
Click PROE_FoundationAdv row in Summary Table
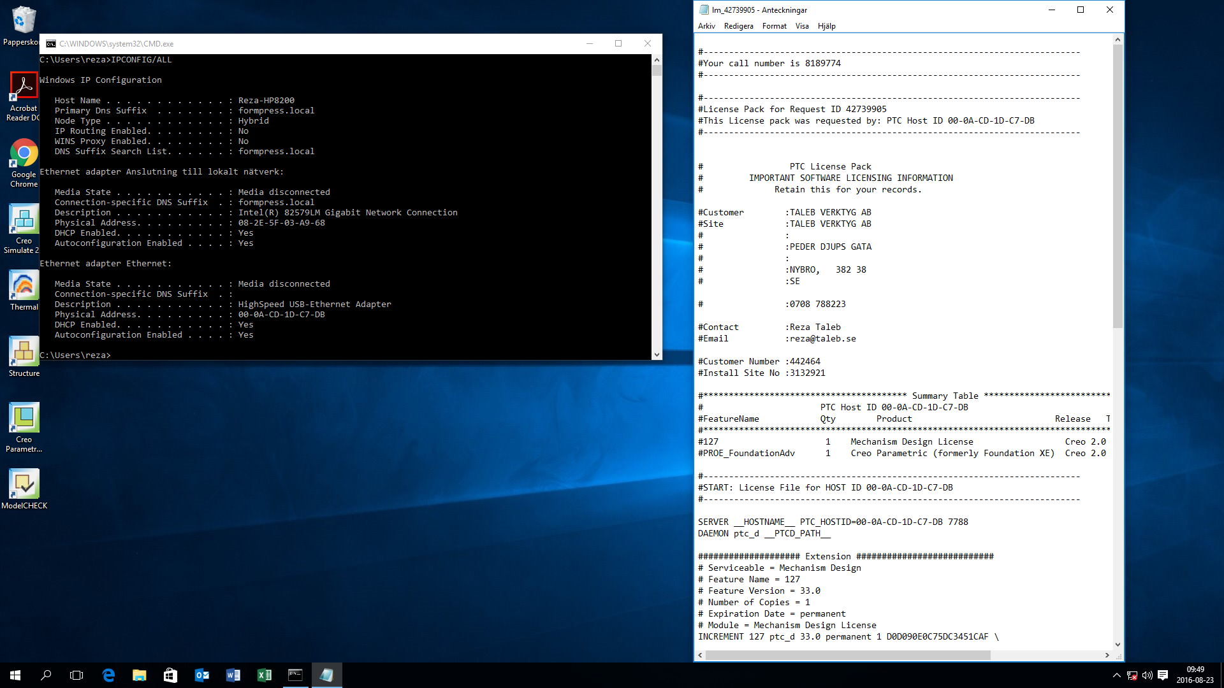pyautogui.click(x=902, y=453)
